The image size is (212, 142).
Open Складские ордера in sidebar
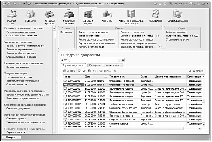coord(16,119)
